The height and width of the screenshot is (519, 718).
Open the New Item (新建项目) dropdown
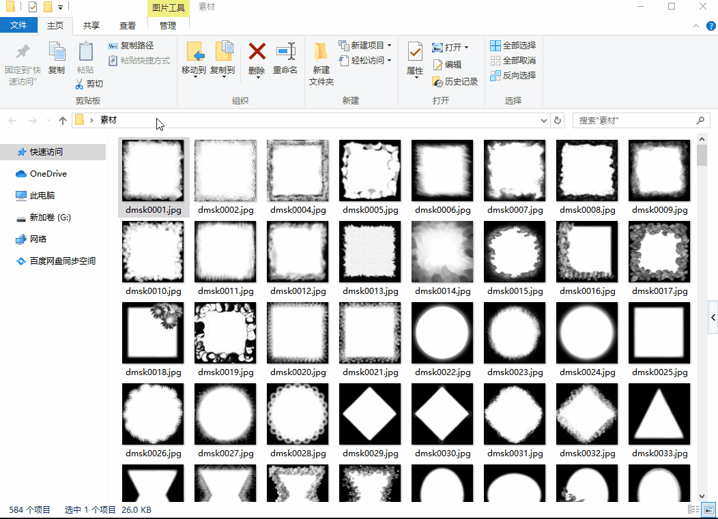tap(389, 46)
